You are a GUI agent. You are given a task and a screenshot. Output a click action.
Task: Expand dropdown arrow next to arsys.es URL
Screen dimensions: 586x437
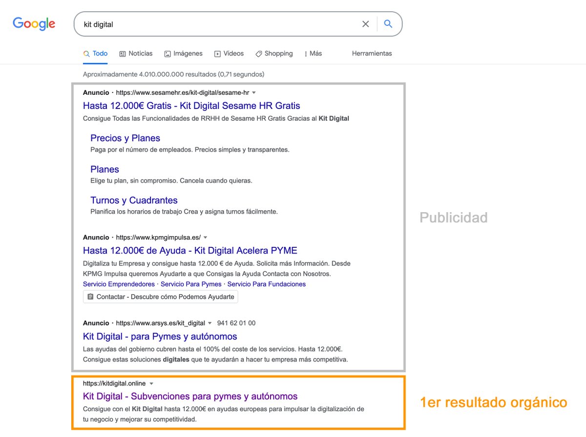coord(210,324)
